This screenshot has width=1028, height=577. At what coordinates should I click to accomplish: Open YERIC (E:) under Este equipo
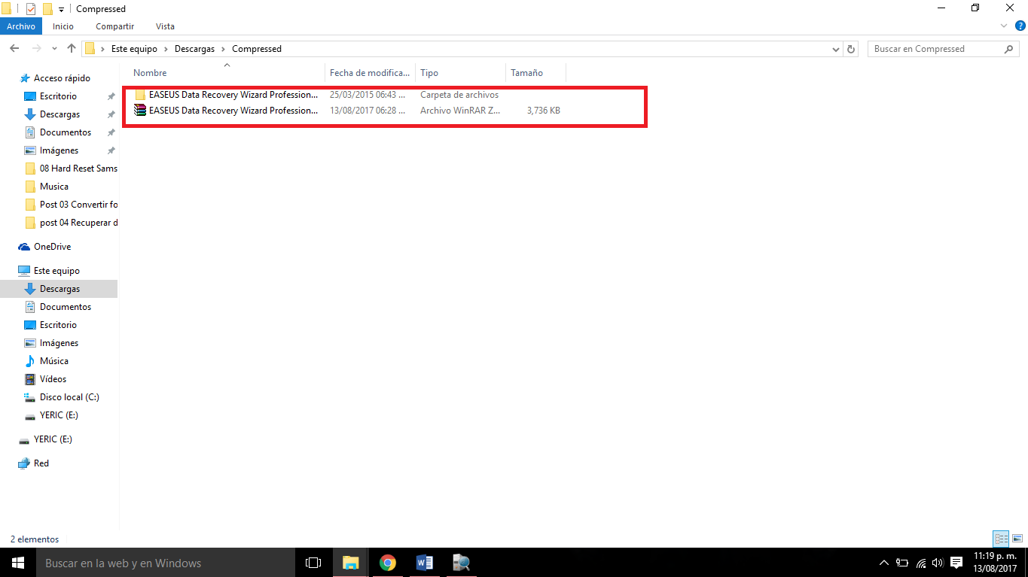point(59,415)
